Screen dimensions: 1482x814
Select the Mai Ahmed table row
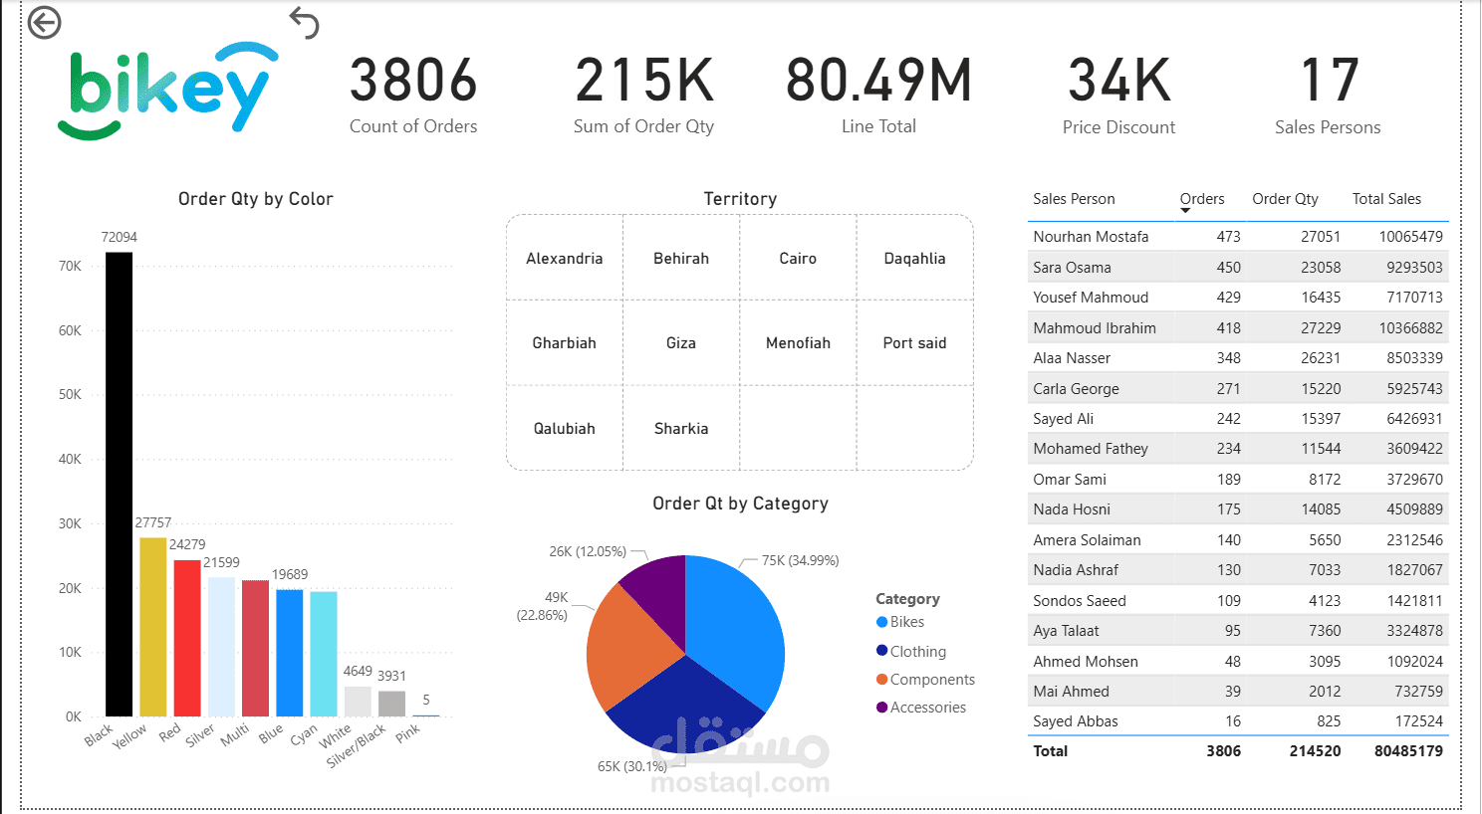point(1238,692)
